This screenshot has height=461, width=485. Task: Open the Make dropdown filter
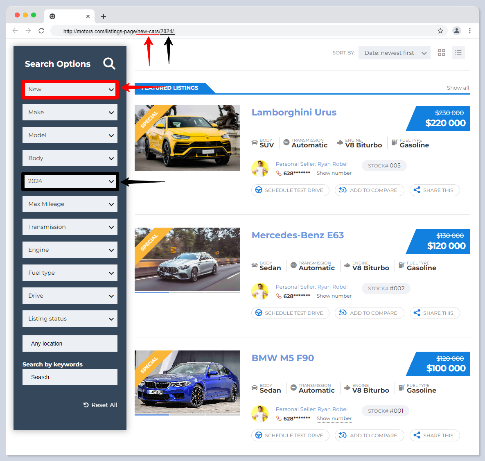pyautogui.click(x=70, y=112)
